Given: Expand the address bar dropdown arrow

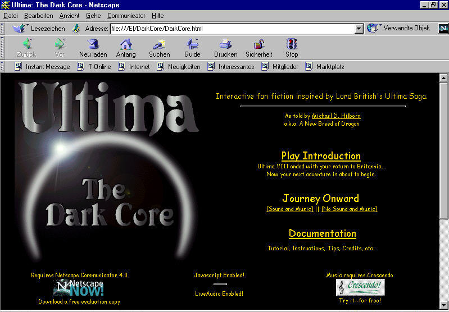Looking at the screenshot, I should 359,29.
